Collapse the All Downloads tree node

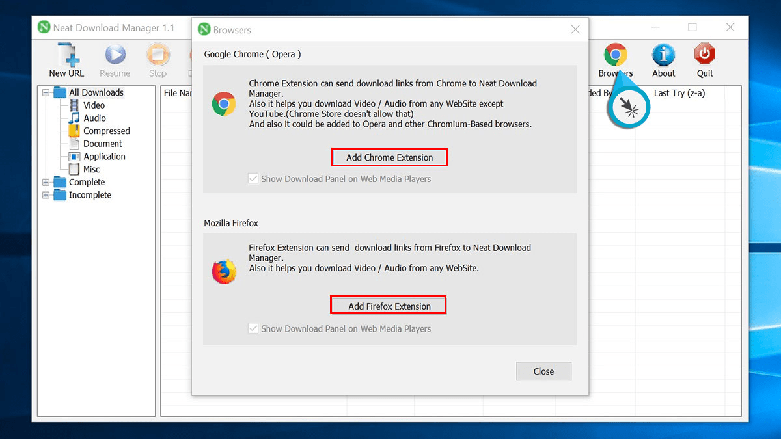click(46, 93)
